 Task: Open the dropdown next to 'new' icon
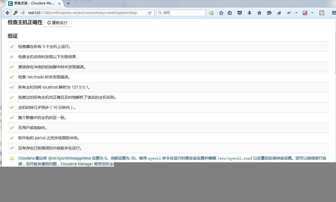(x=312, y=13)
